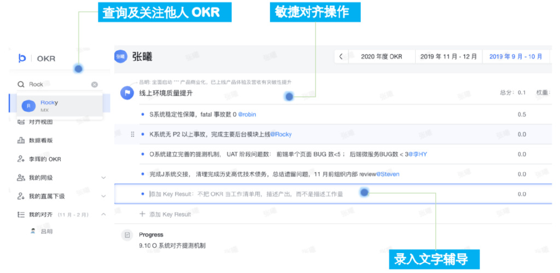This screenshot has width=560, height=273.
Task: Switch to the 2020 年度 OKR tab
Action: (381, 56)
